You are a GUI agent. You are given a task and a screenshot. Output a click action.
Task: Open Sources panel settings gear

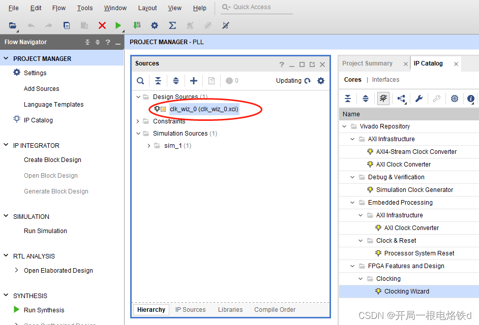click(x=321, y=81)
